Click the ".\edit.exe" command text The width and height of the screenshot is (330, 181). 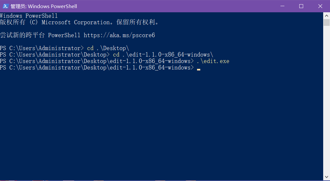(213, 61)
